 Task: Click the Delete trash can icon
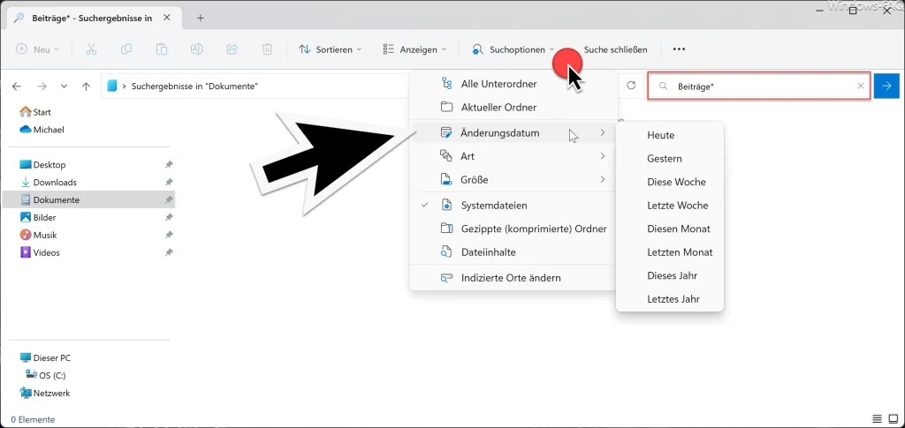267,49
